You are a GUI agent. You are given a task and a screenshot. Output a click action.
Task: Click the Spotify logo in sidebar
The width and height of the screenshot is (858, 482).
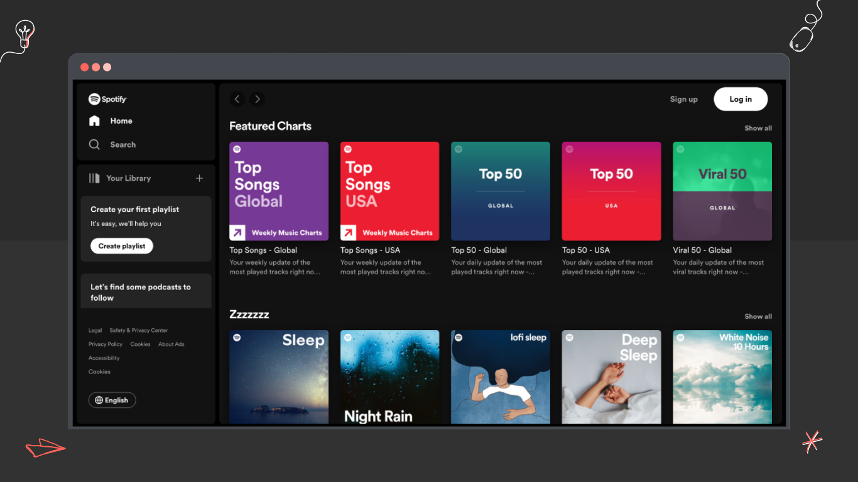tap(107, 99)
